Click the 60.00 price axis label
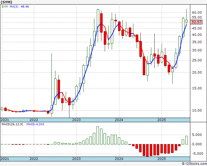This screenshot has width=207, height=166. click(x=197, y=12)
